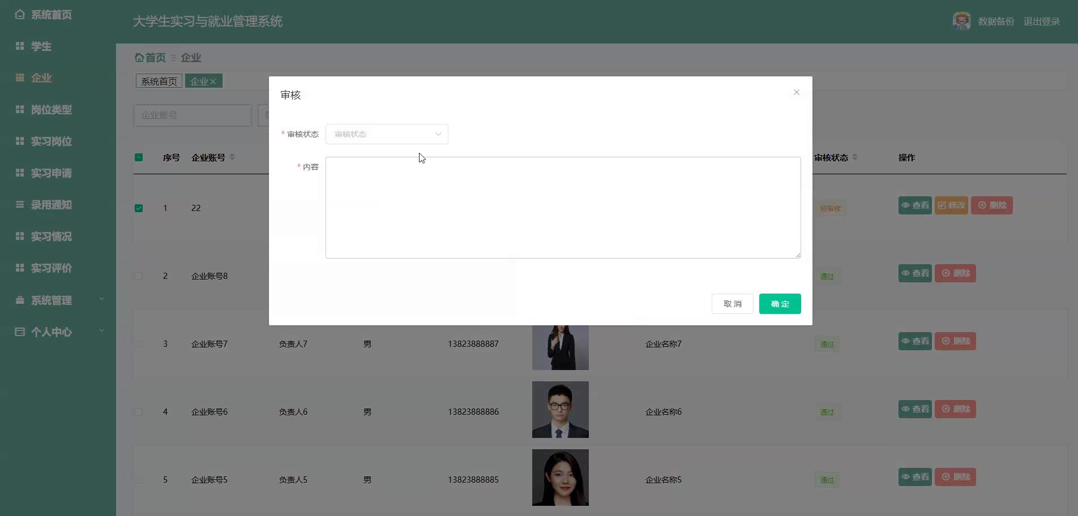Sort by 审核状态 column arrows
This screenshot has width=1078, height=516.
point(855,157)
